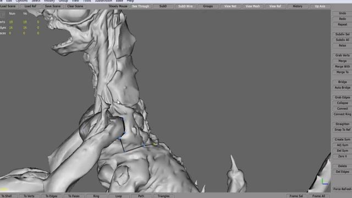
Task: Click the Create Sym button
Action: pyautogui.click(x=342, y=139)
